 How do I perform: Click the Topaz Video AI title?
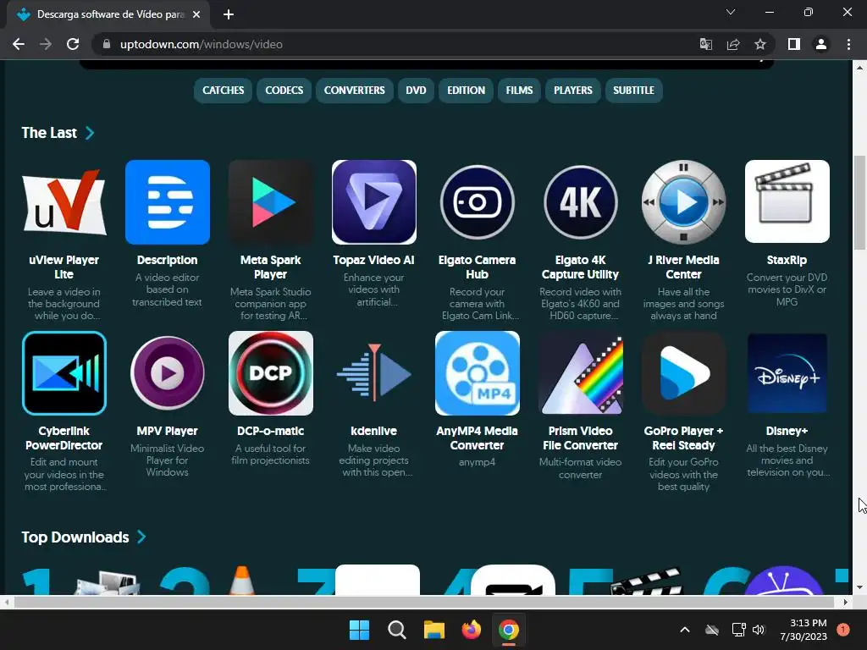click(x=373, y=260)
